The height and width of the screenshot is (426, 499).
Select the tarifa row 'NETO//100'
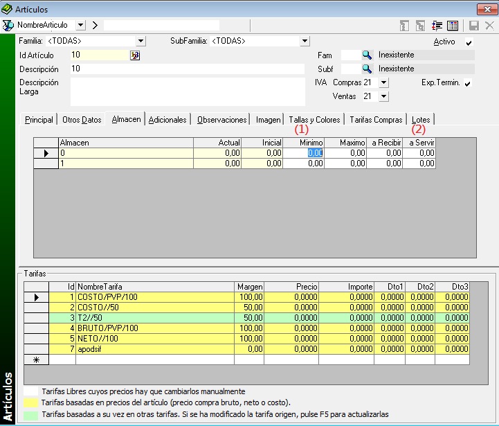pyautogui.click(x=246, y=339)
